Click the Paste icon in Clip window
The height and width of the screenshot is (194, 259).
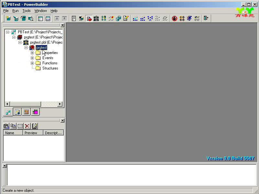click(x=6, y=126)
